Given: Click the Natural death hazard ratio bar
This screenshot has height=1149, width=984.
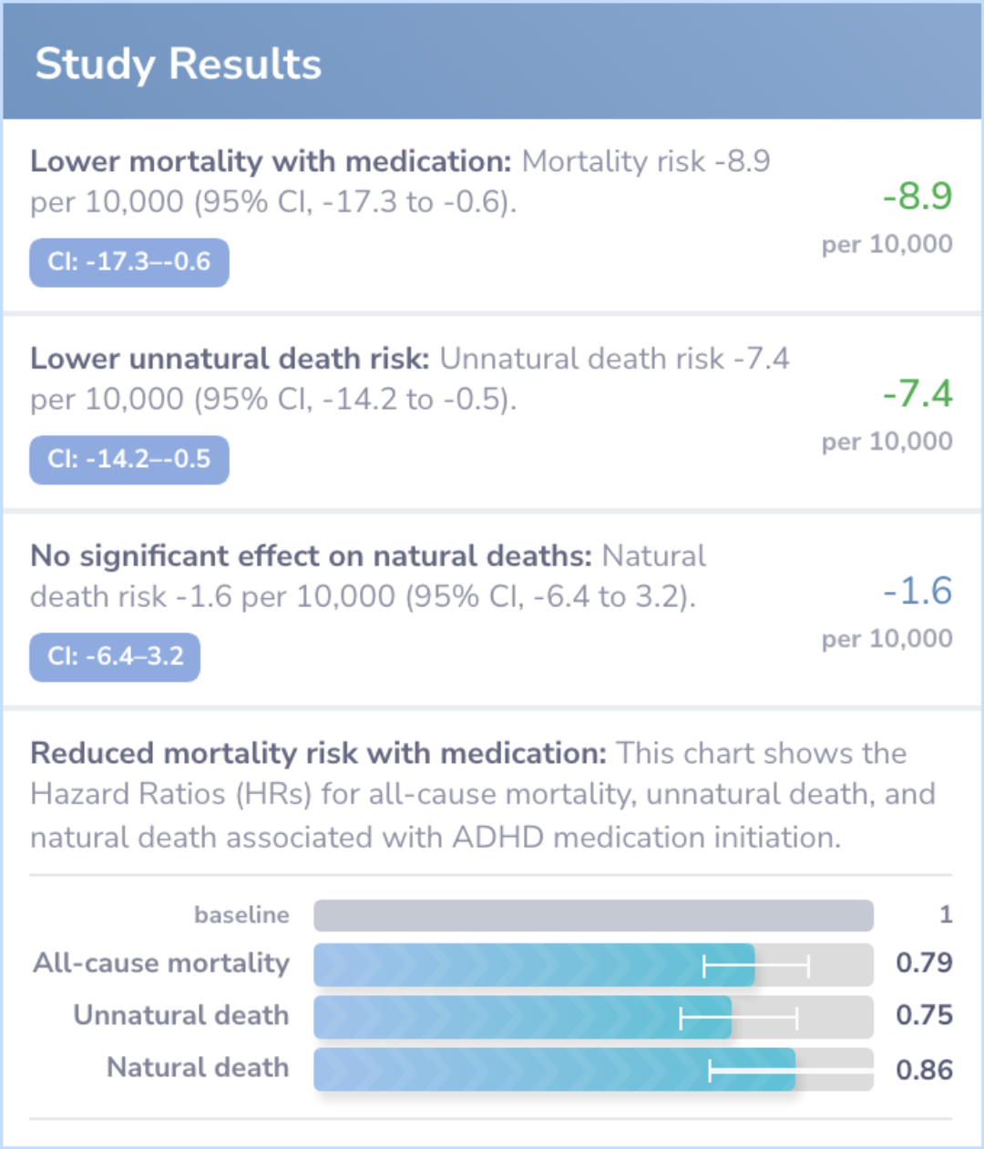Looking at the screenshot, I should click(x=554, y=1070).
